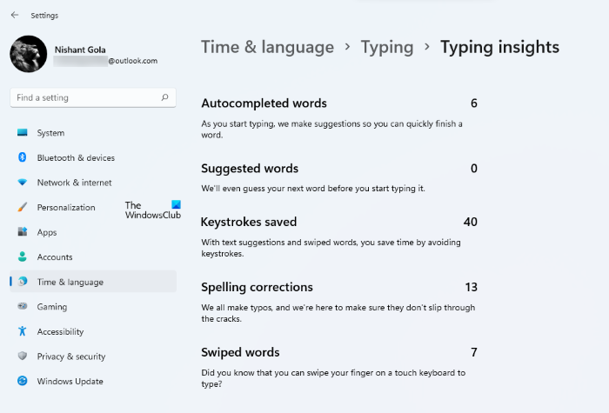609x413 pixels.
Task: Click the Autocompleted words heading
Action: pyautogui.click(x=264, y=103)
